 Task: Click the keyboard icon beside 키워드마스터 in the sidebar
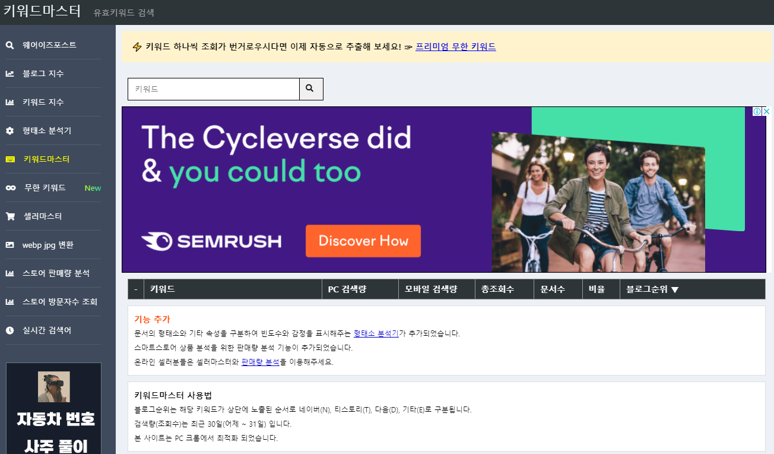pos(10,159)
